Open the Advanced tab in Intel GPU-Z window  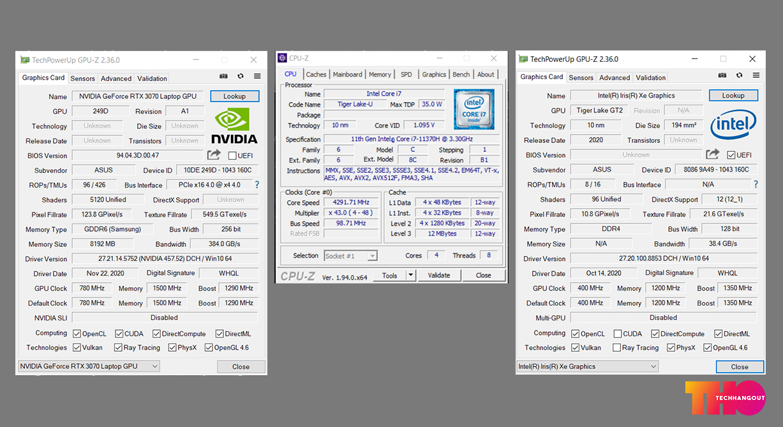click(x=615, y=78)
